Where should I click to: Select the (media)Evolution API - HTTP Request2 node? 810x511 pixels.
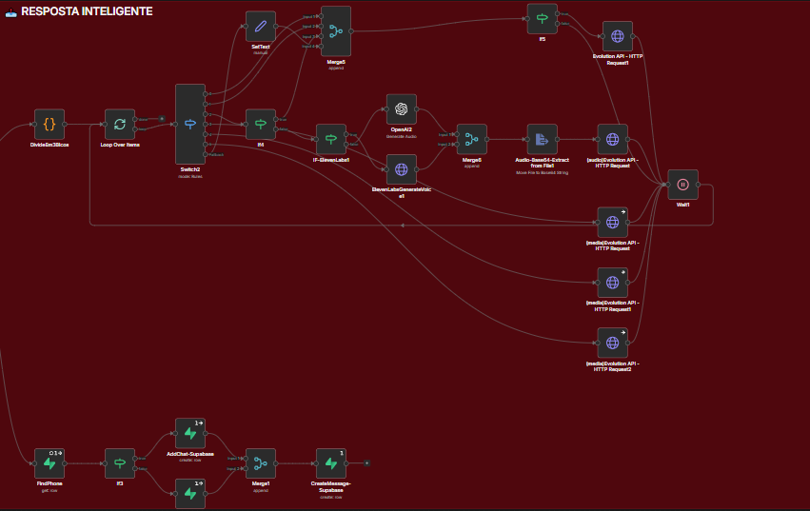612,343
